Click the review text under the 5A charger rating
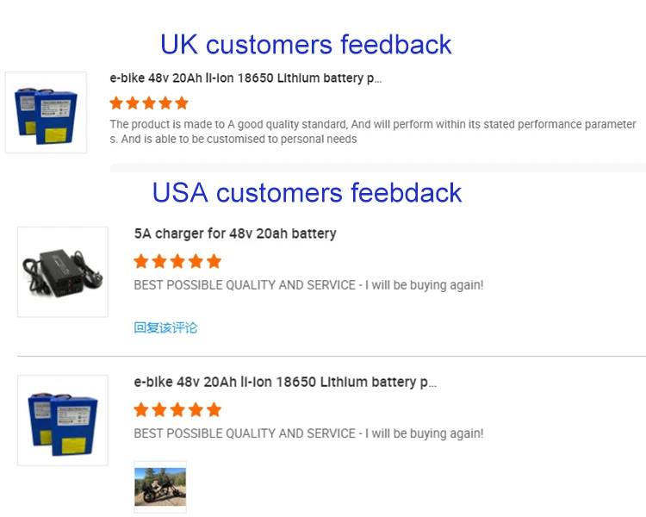The height and width of the screenshot is (517, 646). click(x=308, y=285)
